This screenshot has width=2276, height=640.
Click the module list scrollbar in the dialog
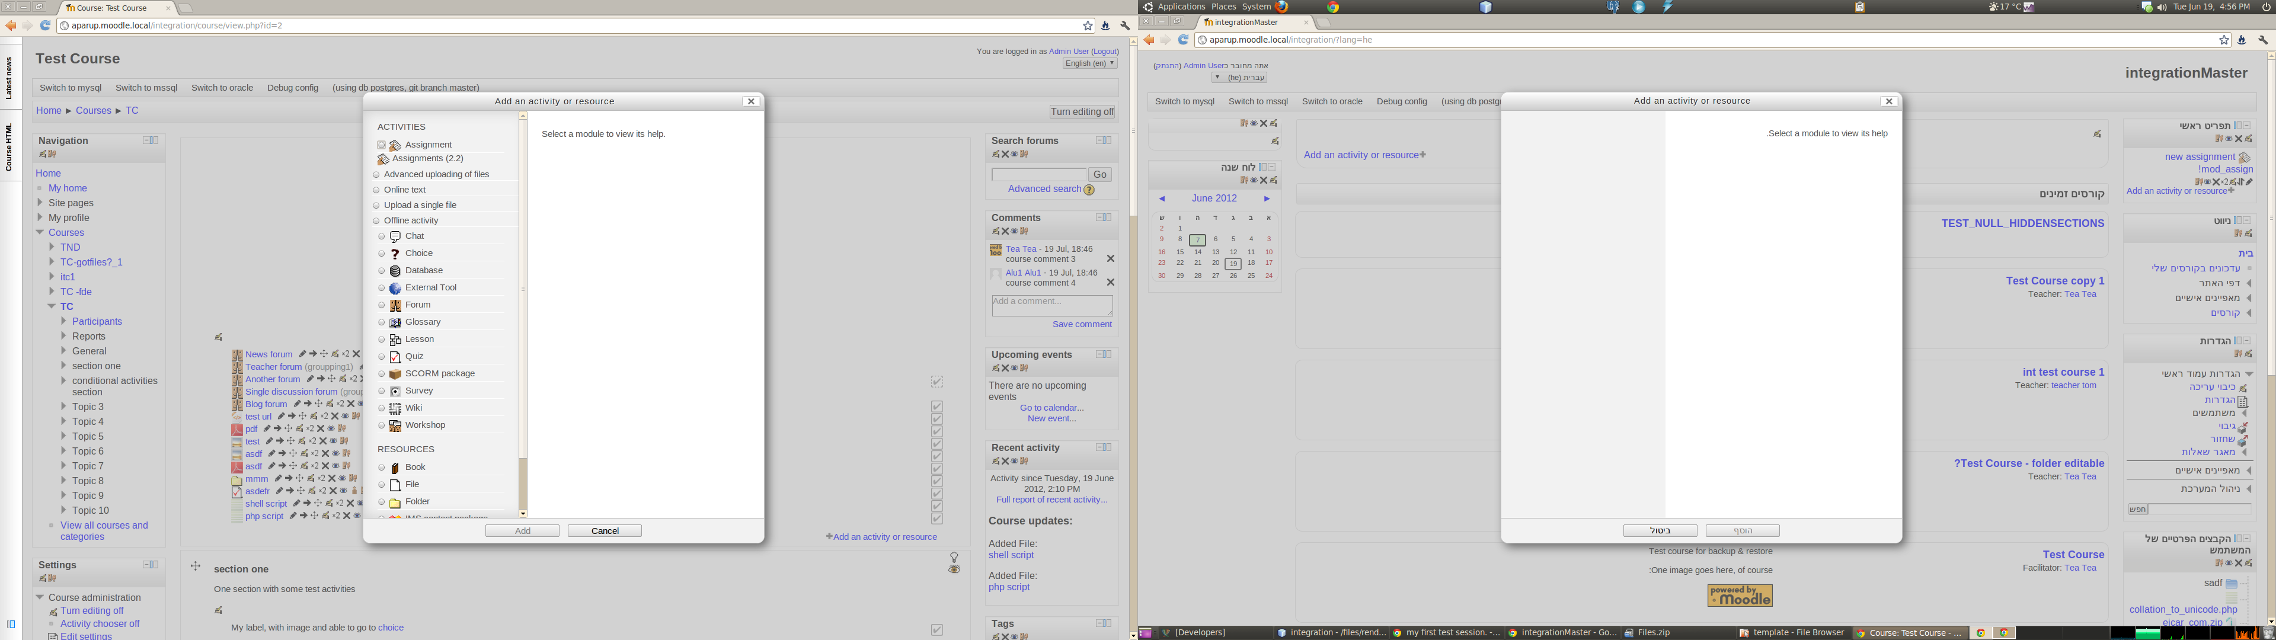[523, 314]
